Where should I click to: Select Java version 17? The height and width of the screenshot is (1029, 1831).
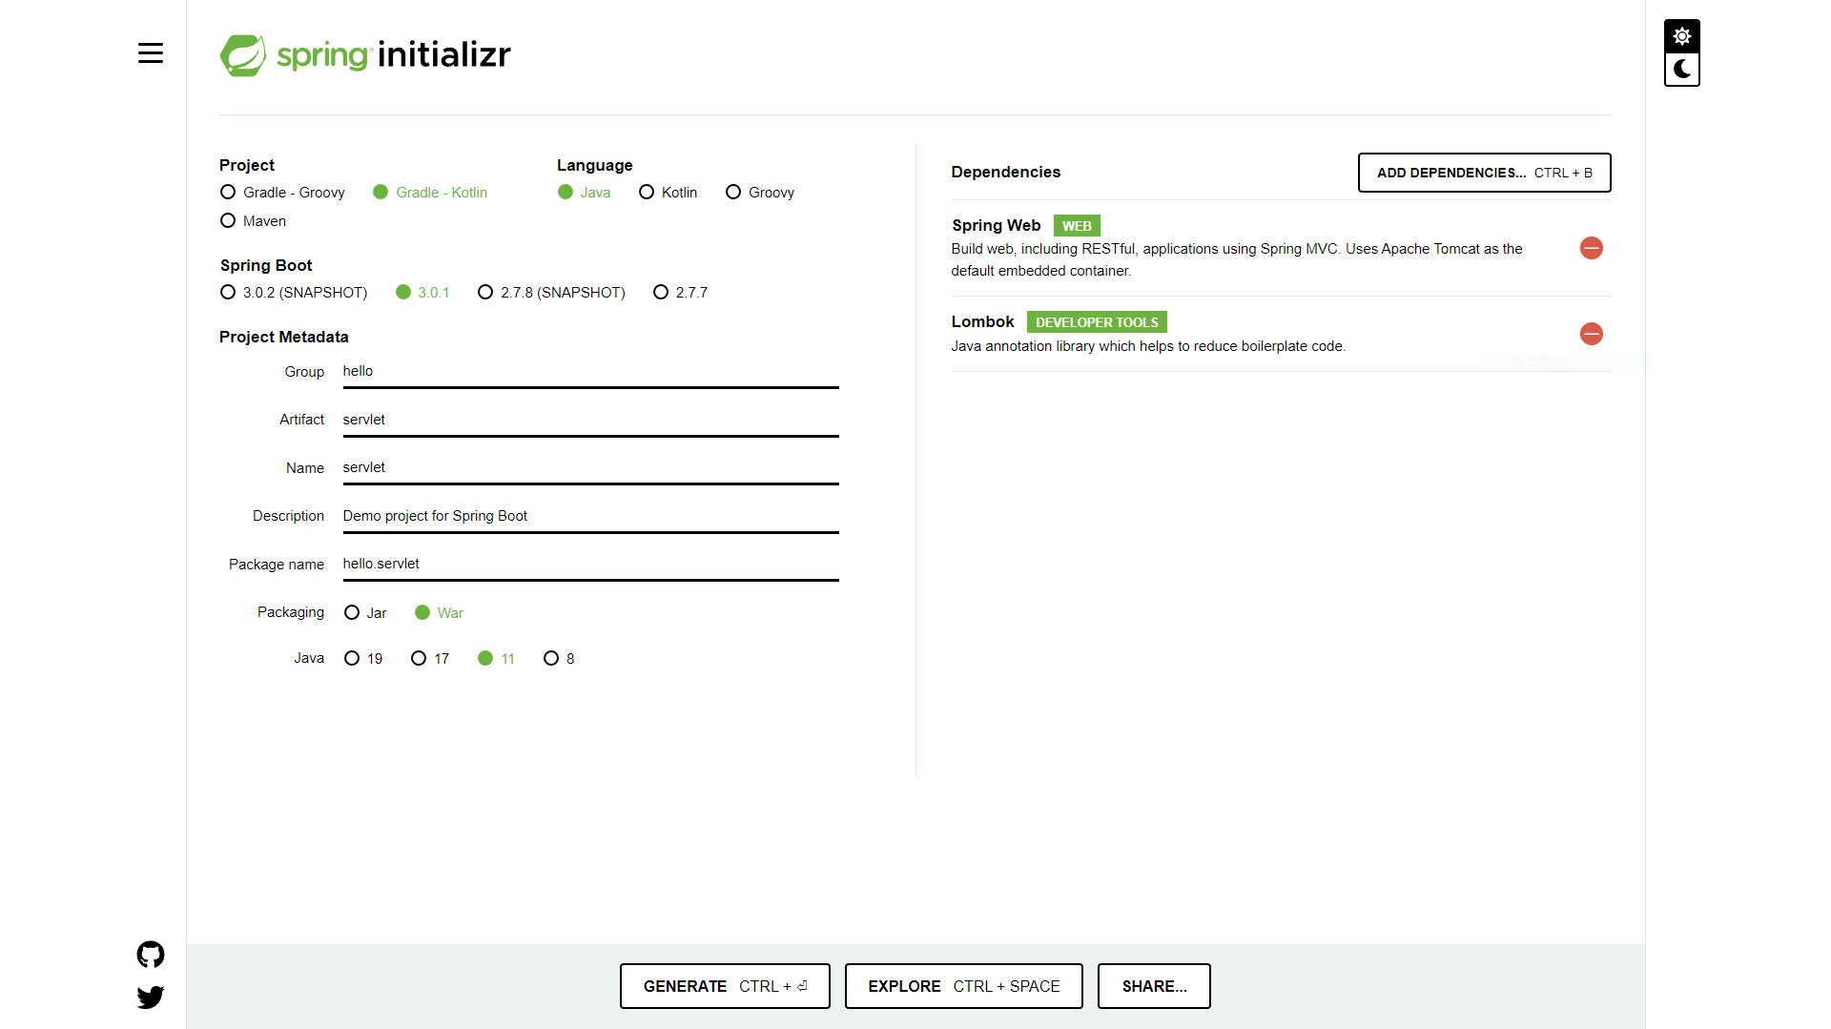click(430, 659)
